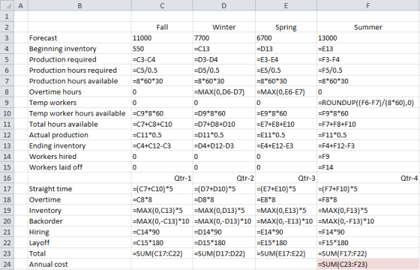Screen dimensions: 420x270
Task: Click cell with =MAX(0,-F13)*10
Action: click(x=368, y=221)
